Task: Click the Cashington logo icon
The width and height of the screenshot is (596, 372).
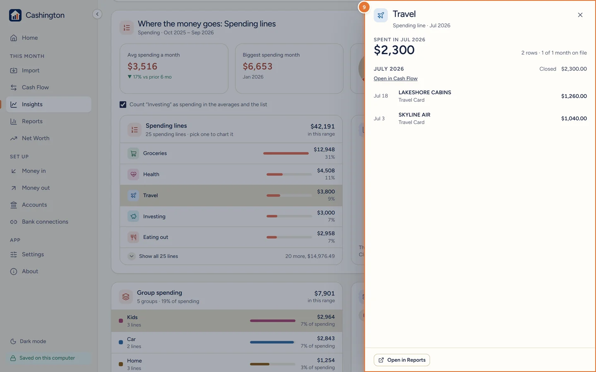Action: click(x=15, y=15)
